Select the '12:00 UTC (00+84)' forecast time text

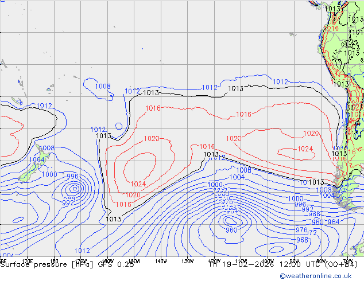[319, 264]
